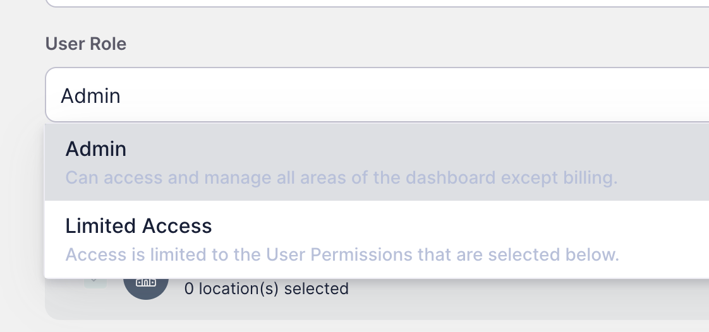Click the storefront locations icon
Image resolution: width=709 pixels, height=332 pixels.
(145, 283)
